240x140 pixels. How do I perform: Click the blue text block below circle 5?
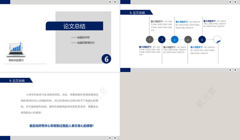(x=203, y=50)
